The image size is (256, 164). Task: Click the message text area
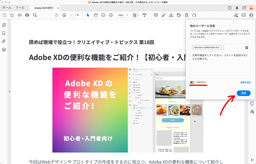coord(220,65)
